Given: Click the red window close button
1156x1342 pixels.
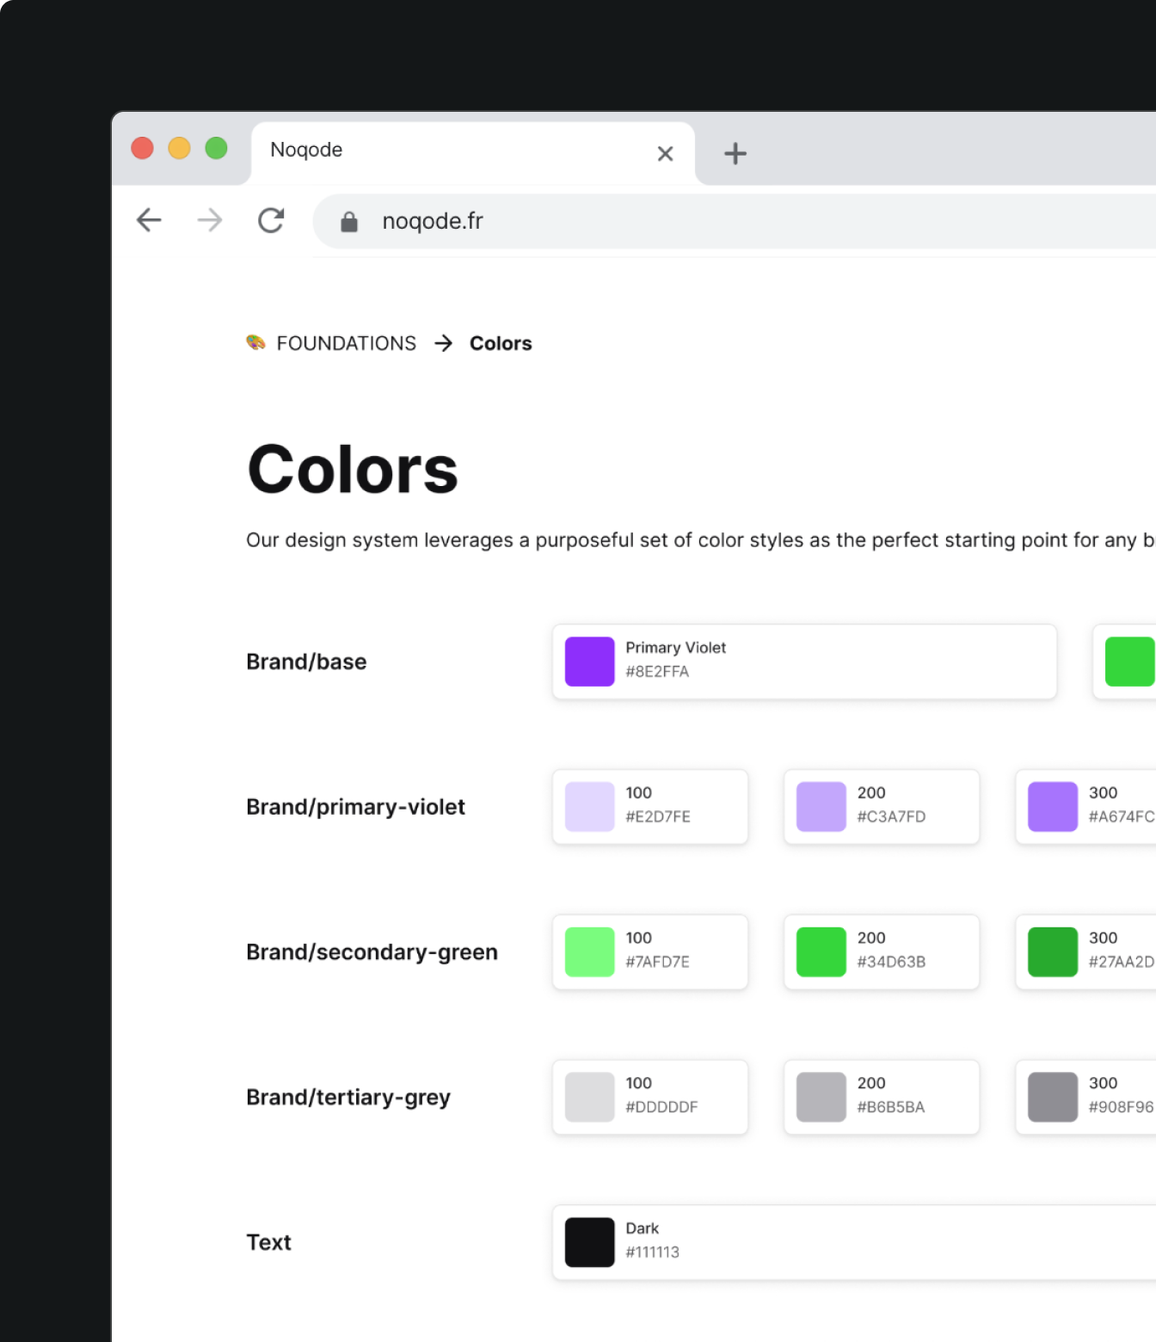Looking at the screenshot, I should tap(143, 148).
